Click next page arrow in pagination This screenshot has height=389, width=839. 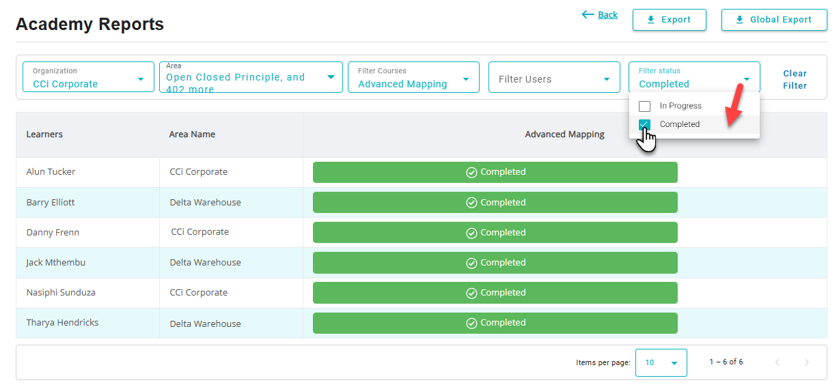point(806,362)
